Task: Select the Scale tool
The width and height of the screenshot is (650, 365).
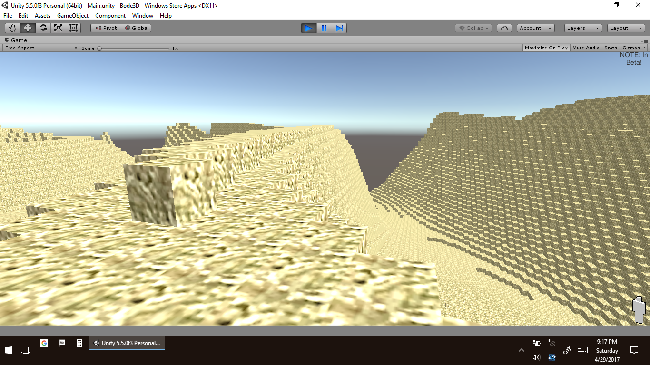Action: point(58,28)
